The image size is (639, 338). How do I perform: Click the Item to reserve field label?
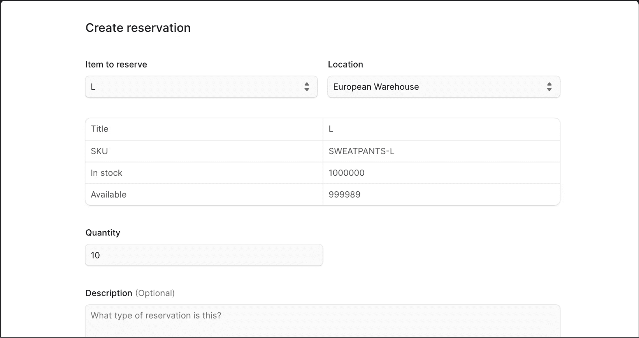(x=116, y=65)
